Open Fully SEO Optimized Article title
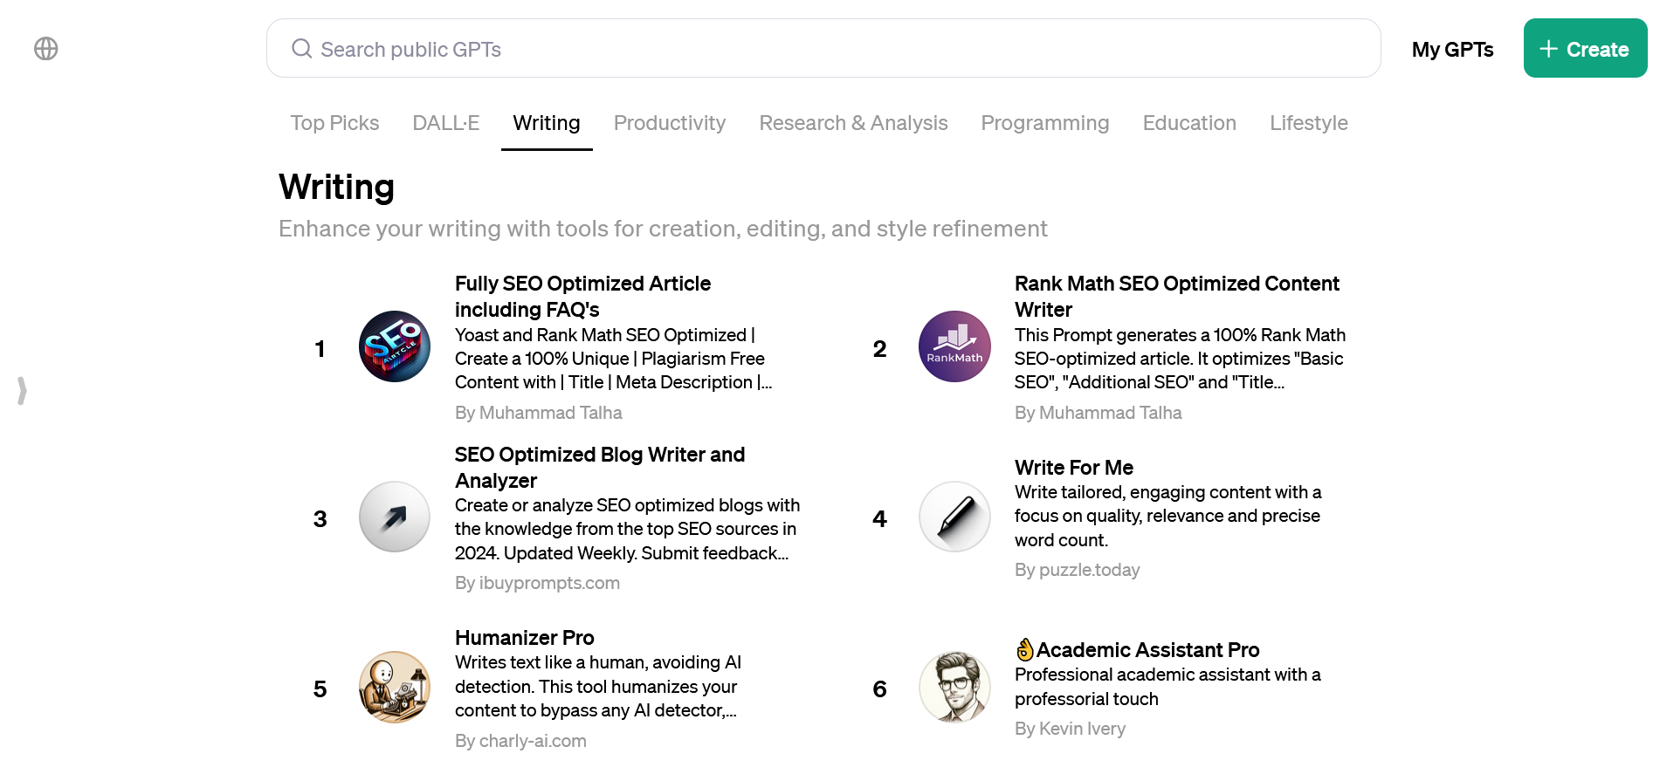This screenshot has height=781, width=1653. (582, 297)
